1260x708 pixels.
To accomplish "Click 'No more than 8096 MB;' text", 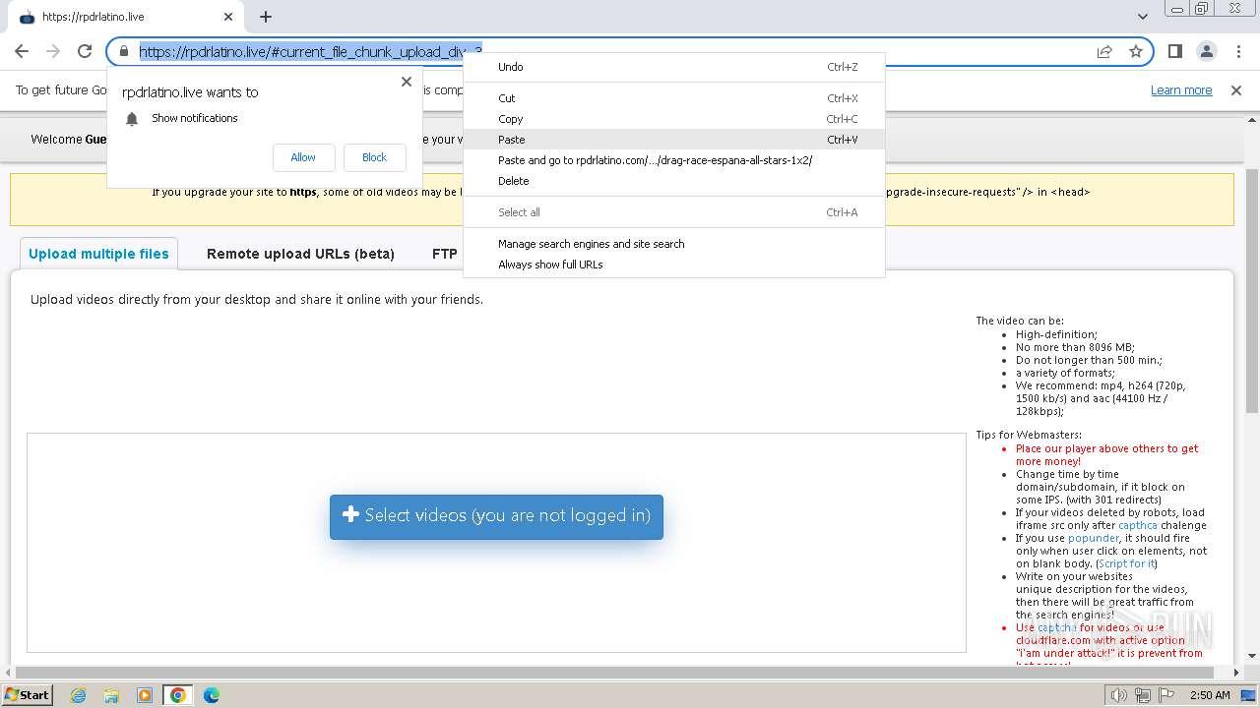I will click(x=1075, y=347).
